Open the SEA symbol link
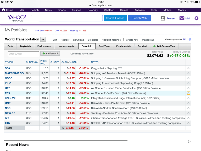 [x=7, y=68]
